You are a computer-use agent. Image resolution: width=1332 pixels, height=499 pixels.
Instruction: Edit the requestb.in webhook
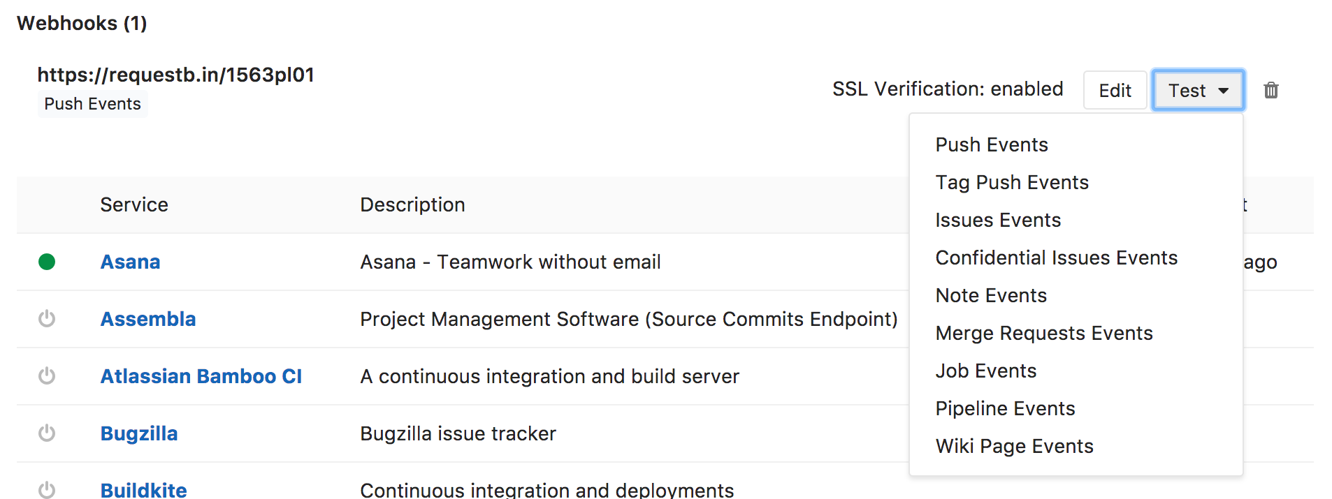tap(1115, 90)
